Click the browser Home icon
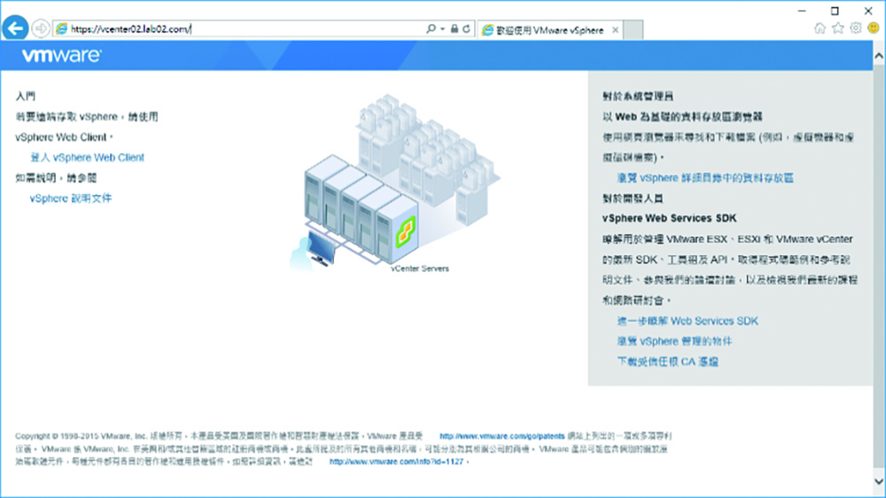The image size is (886, 498). tap(820, 28)
